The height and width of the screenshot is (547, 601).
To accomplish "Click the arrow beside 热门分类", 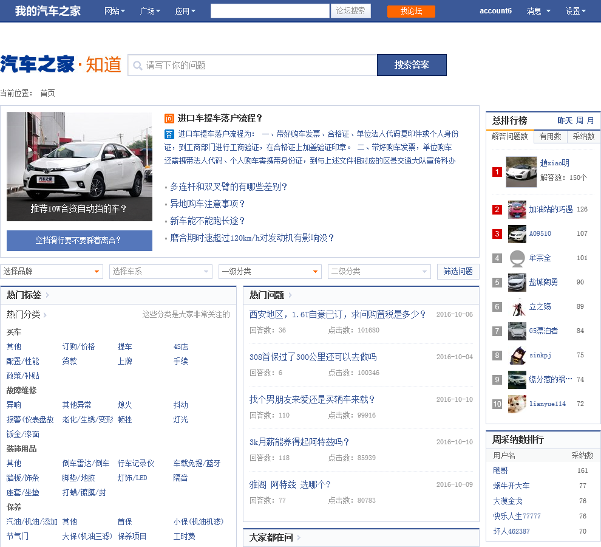I will coord(45,315).
